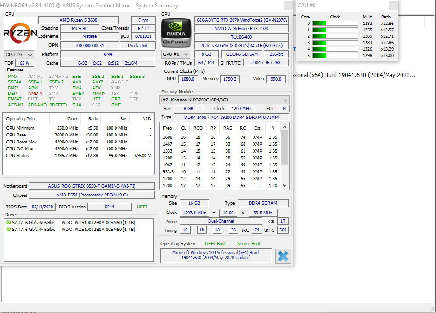Click the AES-NI feature label
This screenshot has height=313, width=436.
[x=15, y=105]
